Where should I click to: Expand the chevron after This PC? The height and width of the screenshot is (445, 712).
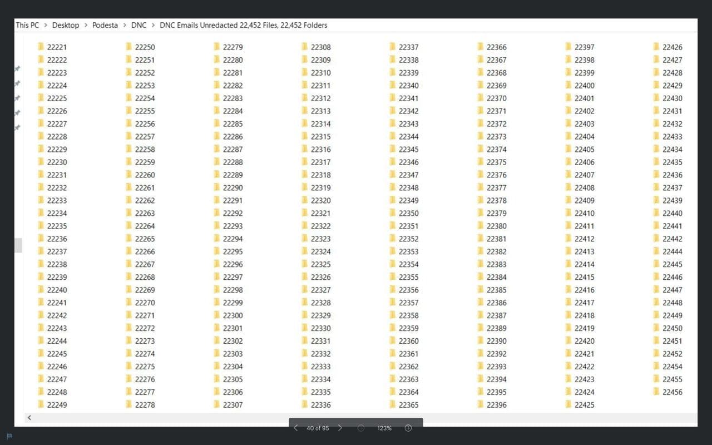[46, 25]
